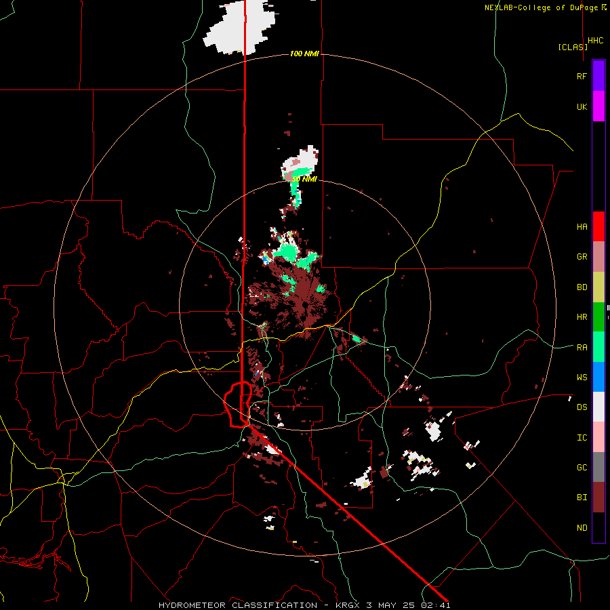Select the IC light pink legend swatch
This screenshot has width=610, height=610.
[598, 437]
